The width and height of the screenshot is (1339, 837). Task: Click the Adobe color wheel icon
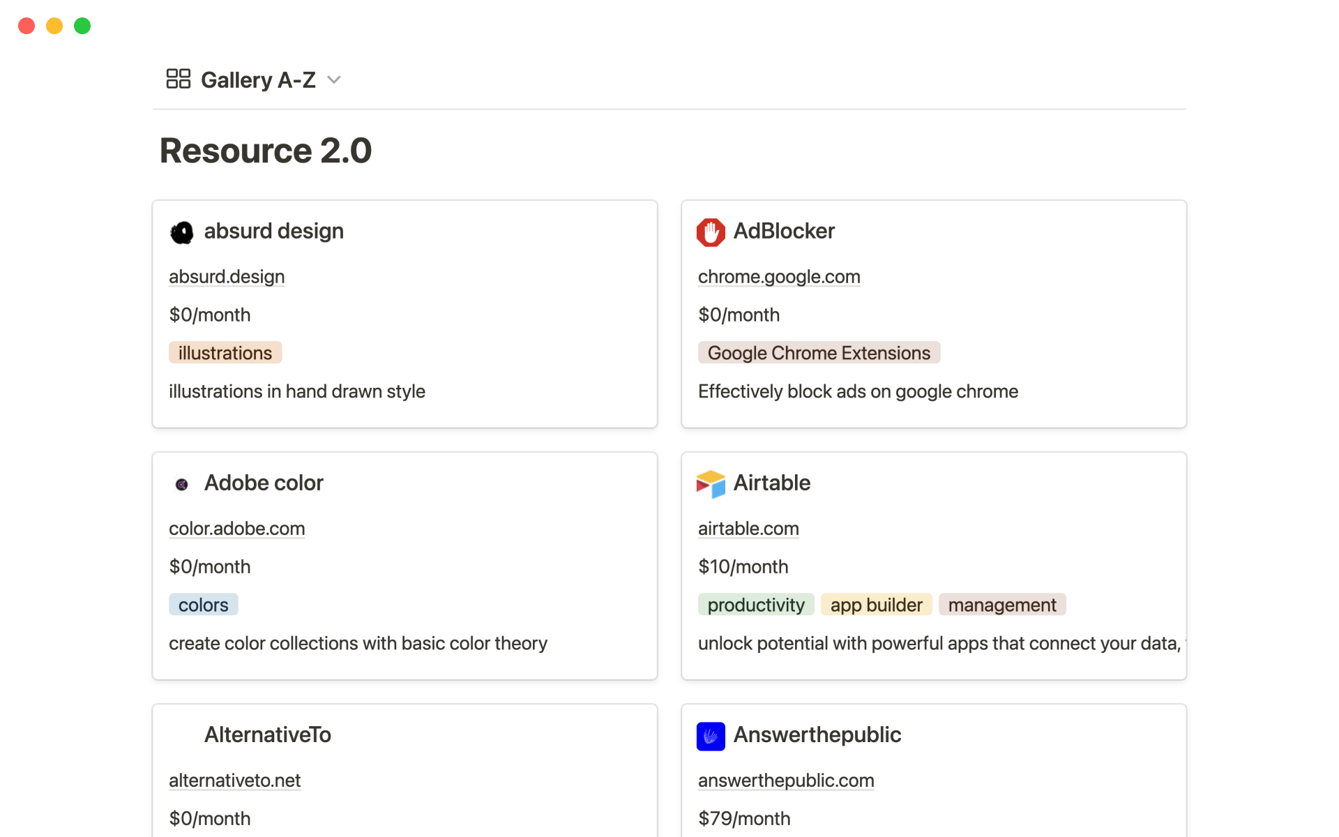182,484
